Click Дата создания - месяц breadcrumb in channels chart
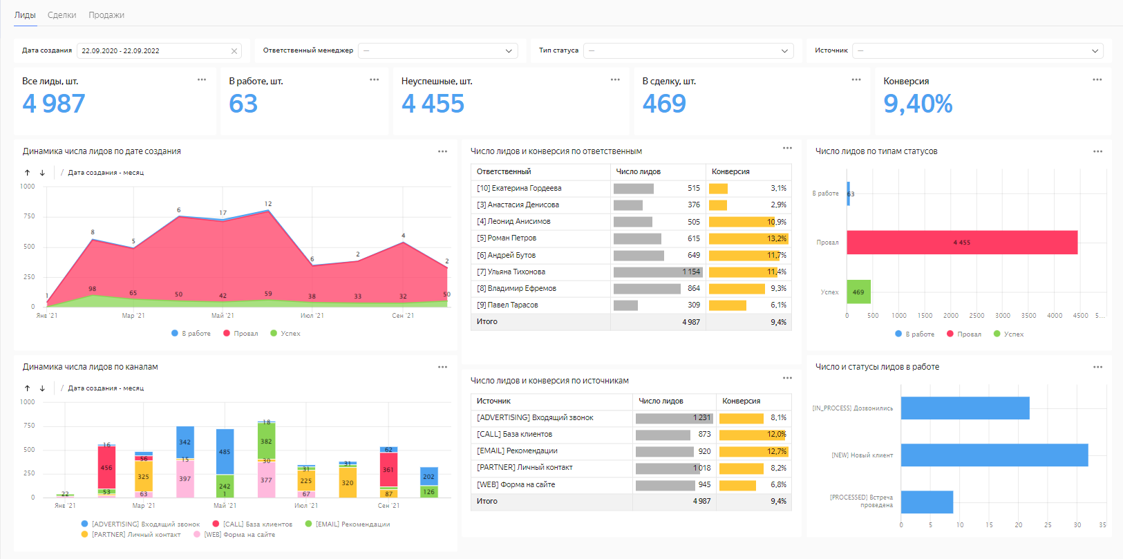Viewport: 1123px width, 559px height. click(x=106, y=388)
